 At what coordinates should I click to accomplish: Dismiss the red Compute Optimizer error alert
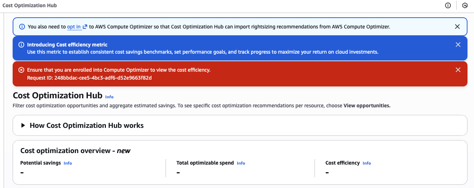pos(458,70)
